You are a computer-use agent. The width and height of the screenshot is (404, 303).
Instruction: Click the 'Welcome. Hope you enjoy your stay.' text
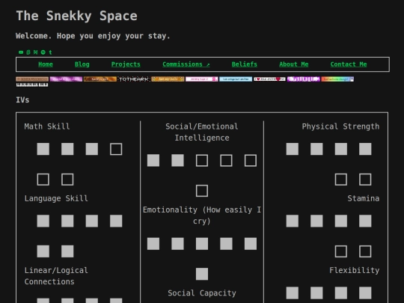point(93,36)
